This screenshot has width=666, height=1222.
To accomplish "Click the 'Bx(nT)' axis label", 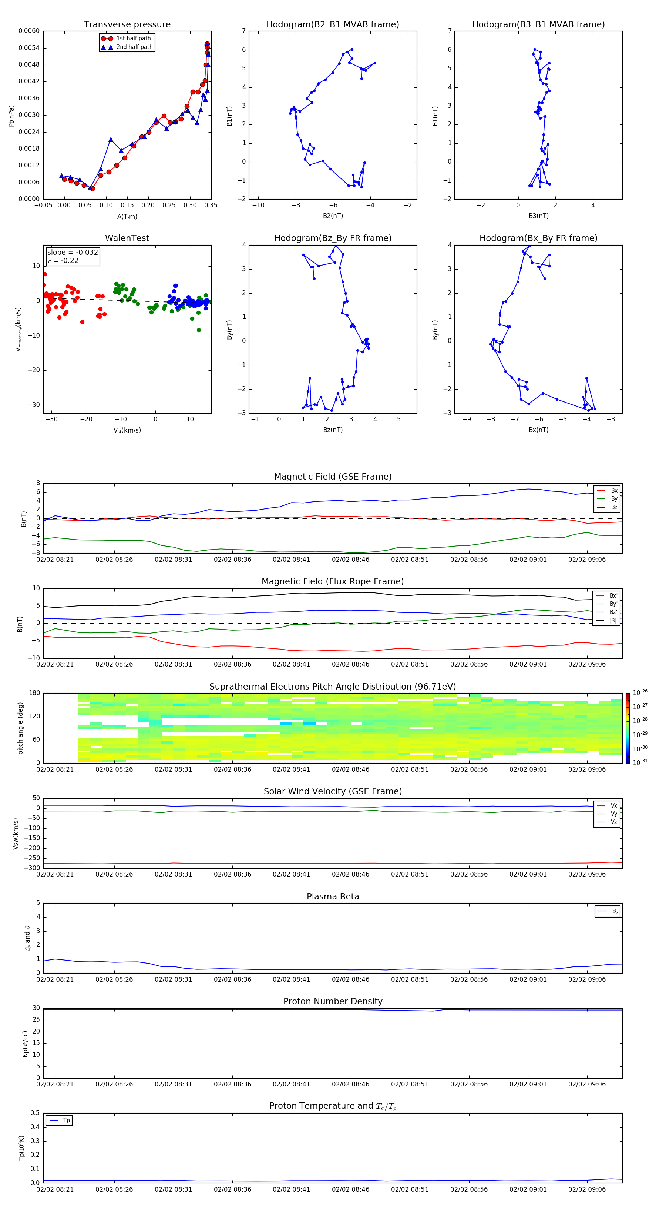I will pos(538,430).
